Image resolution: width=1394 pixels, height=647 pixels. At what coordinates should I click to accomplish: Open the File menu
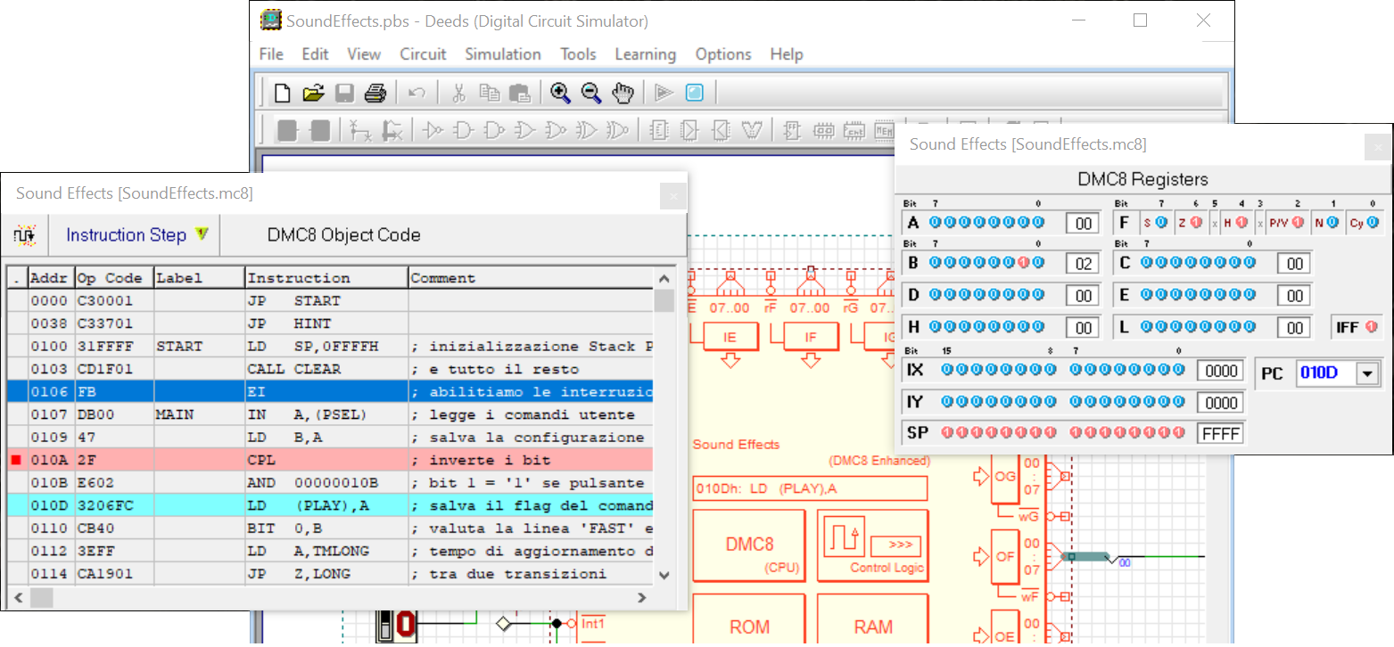[271, 54]
